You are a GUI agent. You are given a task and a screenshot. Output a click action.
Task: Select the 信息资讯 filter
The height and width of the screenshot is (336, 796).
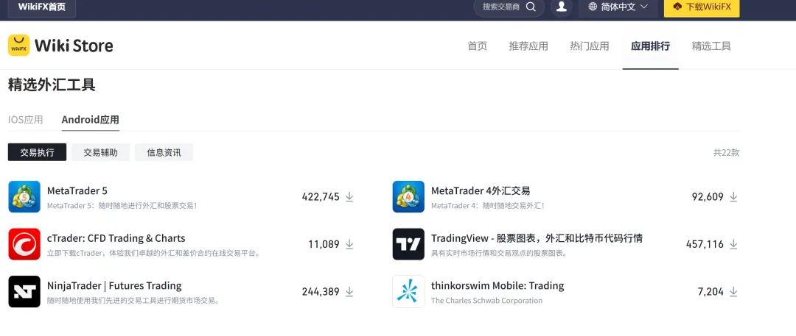[x=164, y=152]
